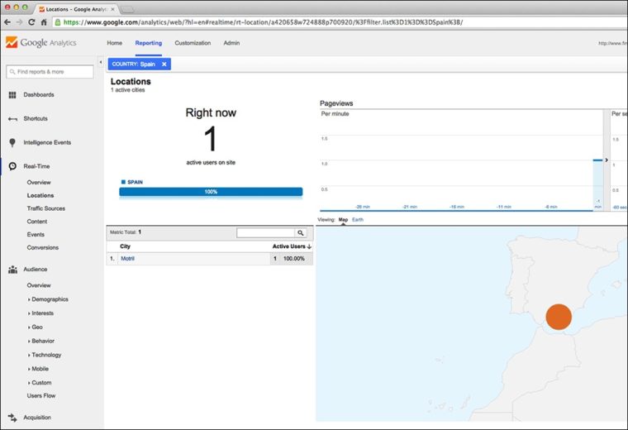Click the green SSL padlock icon
The height and width of the screenshot is (430, 628).
58,22
